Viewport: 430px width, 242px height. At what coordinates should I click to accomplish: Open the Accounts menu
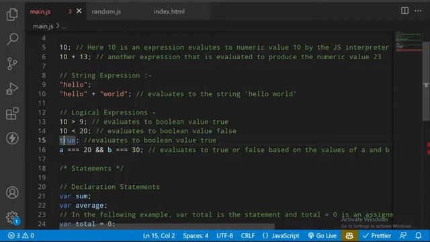(x=12, y=193)
